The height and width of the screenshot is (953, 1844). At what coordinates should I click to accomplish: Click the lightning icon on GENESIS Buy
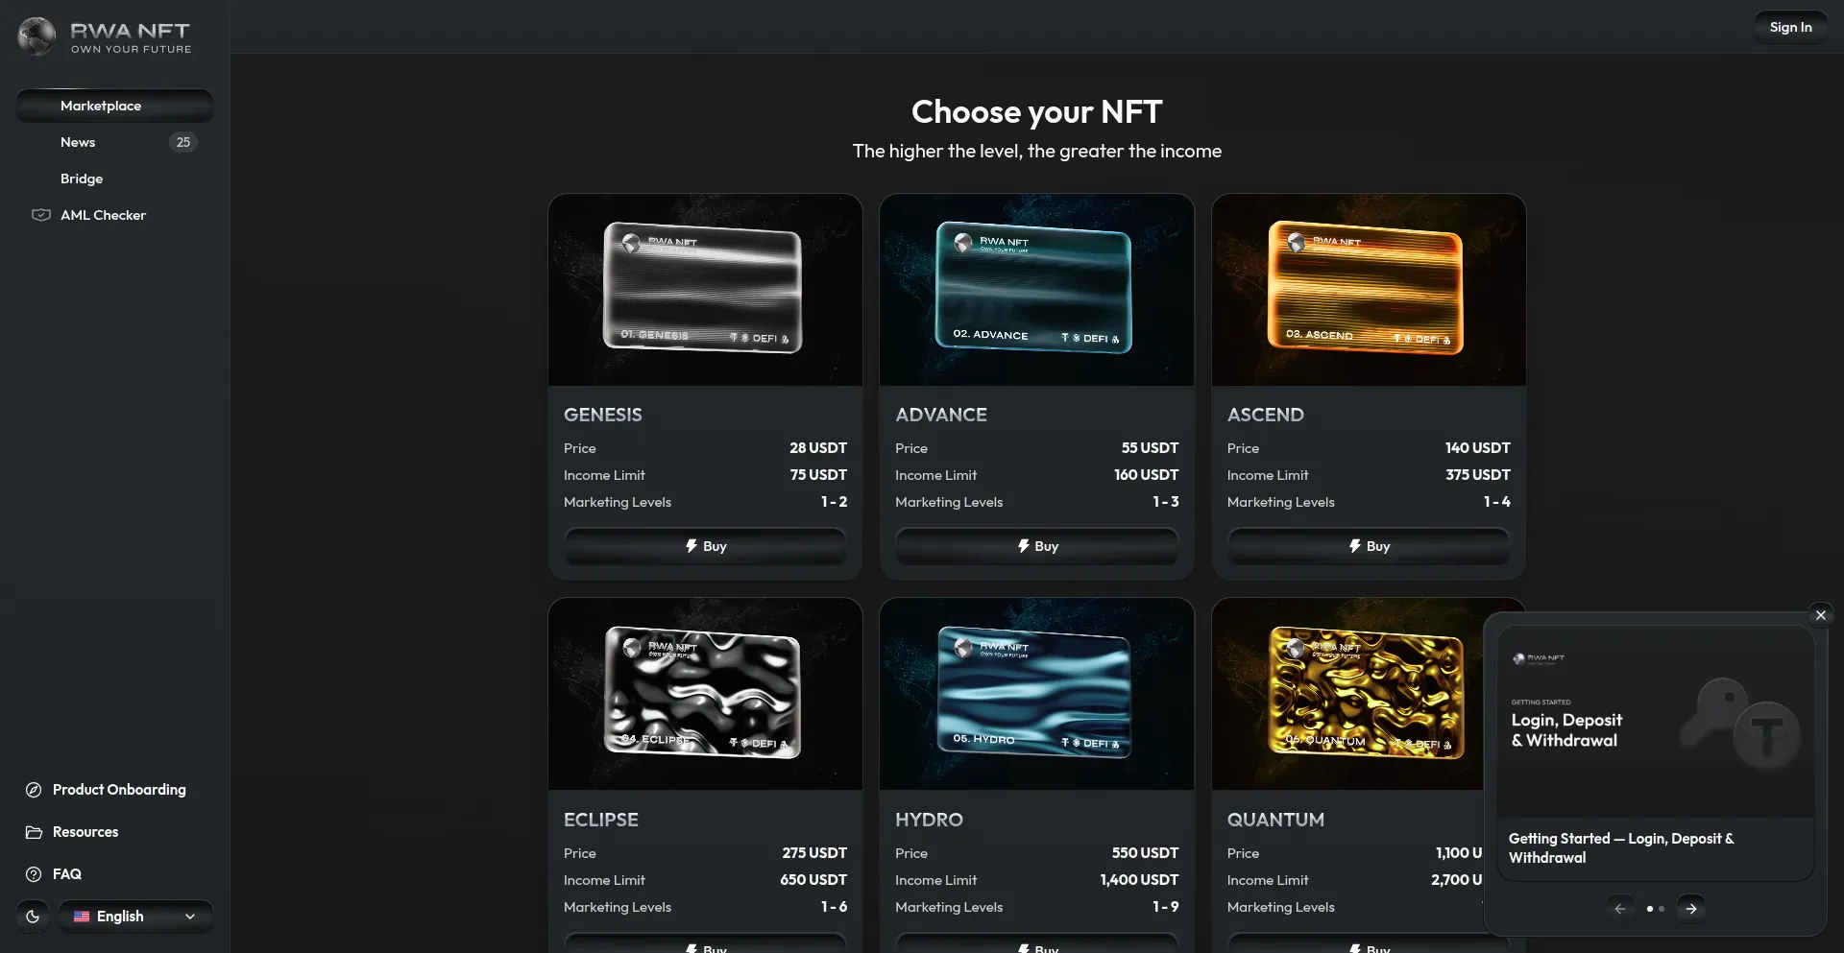[x=691, y=546]
